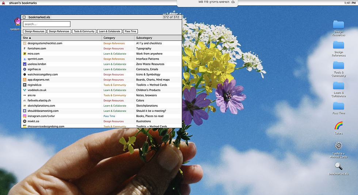The height and width of the screenshot is (195, 358).
Task: Open app.diagrams.net link
Action: [38, 80]
